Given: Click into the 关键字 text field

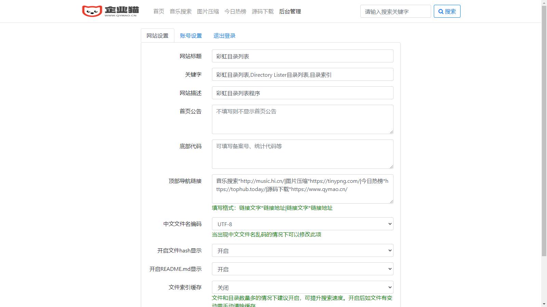Looking at the screenshot, I should [x=302, y=75].
